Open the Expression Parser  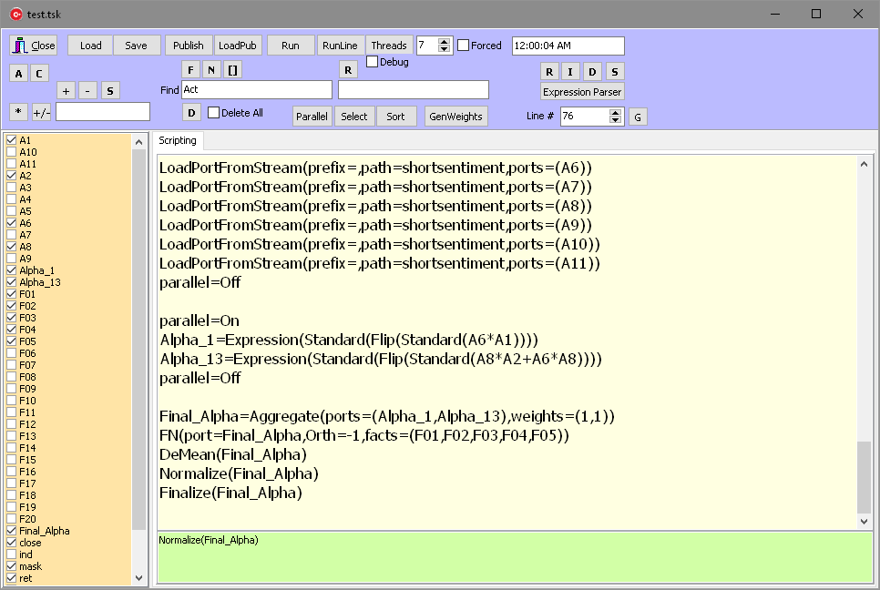(582, 92)
